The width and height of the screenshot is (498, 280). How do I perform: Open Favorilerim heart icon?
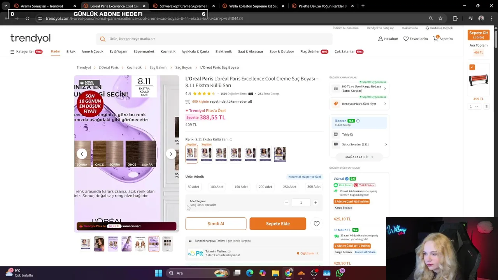(406, 39)
